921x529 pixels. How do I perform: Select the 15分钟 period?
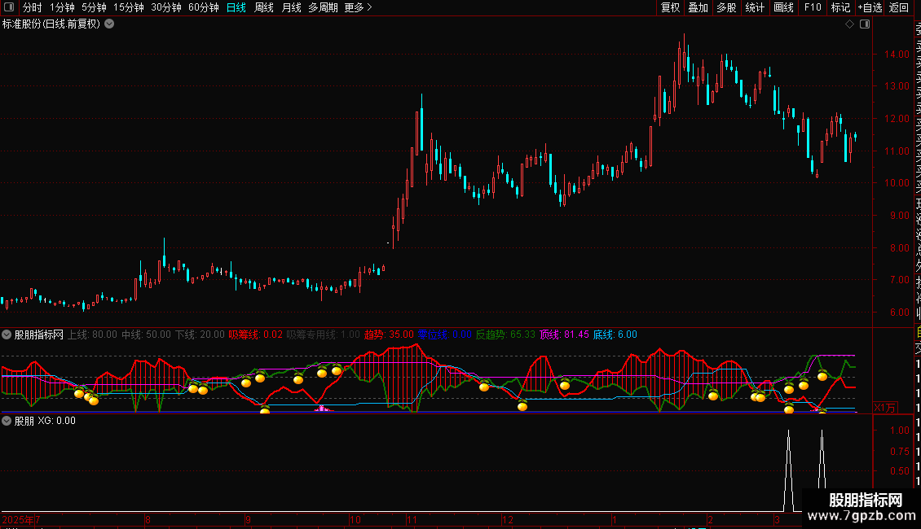[129, 7]
